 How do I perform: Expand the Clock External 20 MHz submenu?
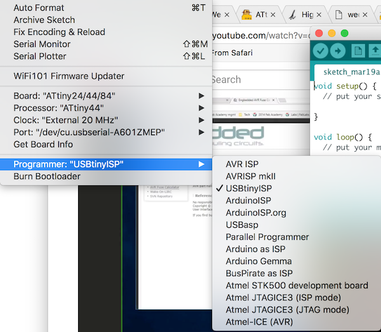tap(106, 120)
